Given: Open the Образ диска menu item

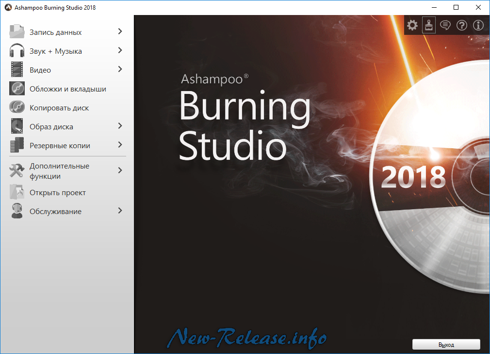Looking at the screenshot, I should click(67, 126).
